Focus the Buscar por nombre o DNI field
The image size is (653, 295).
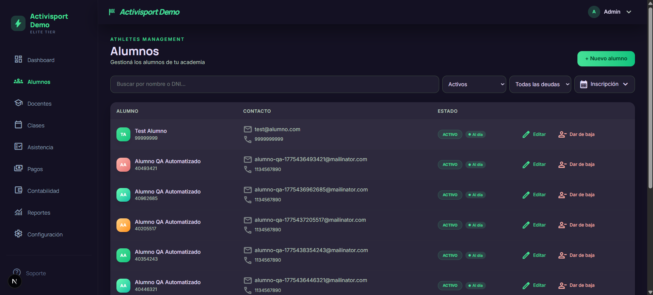pyautogui.click(x=274, y=84)
